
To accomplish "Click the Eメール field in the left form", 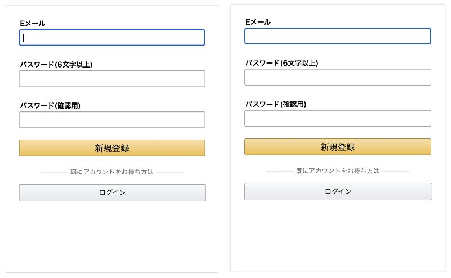I will [x=112, y=38].
